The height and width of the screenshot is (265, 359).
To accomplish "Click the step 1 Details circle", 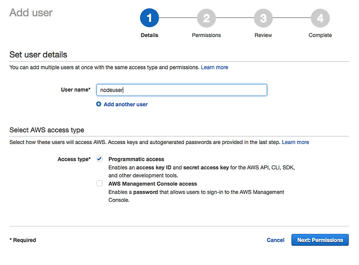I will [150, 18].
